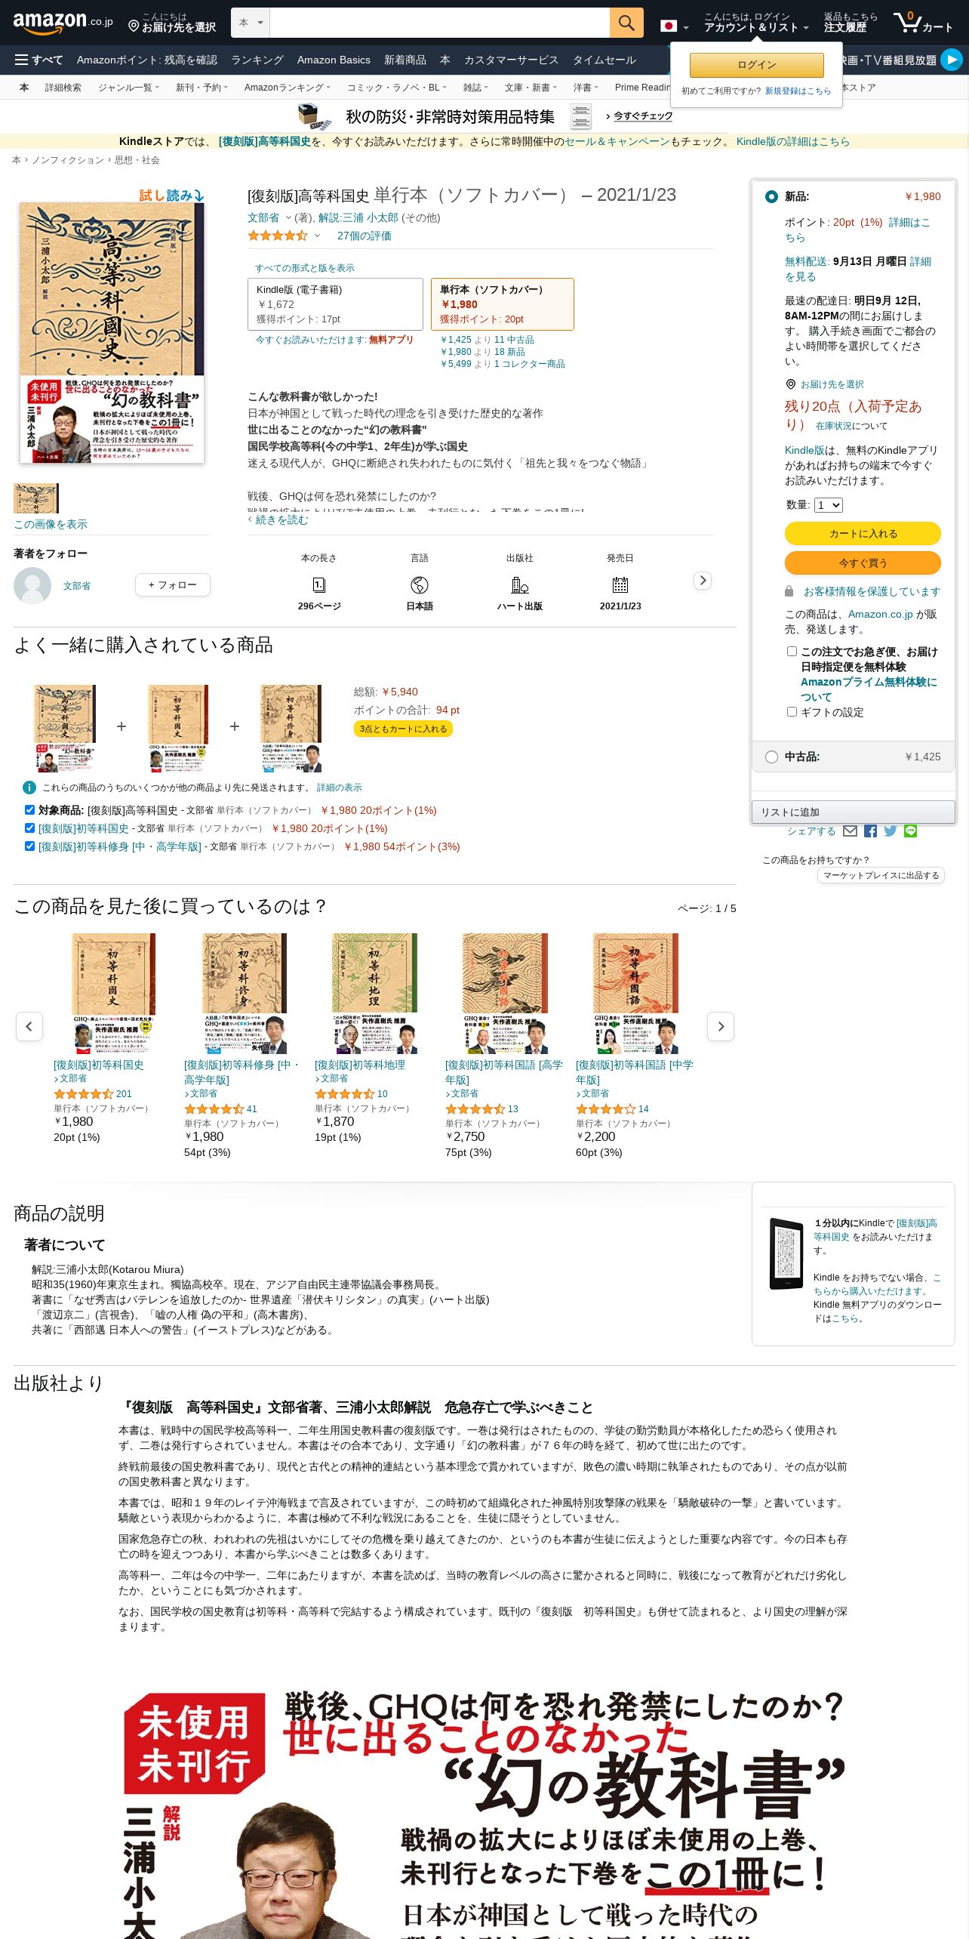Check the ギフトの設定 checkbox
This screenshot has height=1939, width=969.
pyautogui.click(x=792, y=711)
